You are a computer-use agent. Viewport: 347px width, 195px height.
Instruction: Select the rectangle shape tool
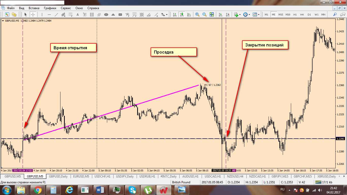point(120,14)
